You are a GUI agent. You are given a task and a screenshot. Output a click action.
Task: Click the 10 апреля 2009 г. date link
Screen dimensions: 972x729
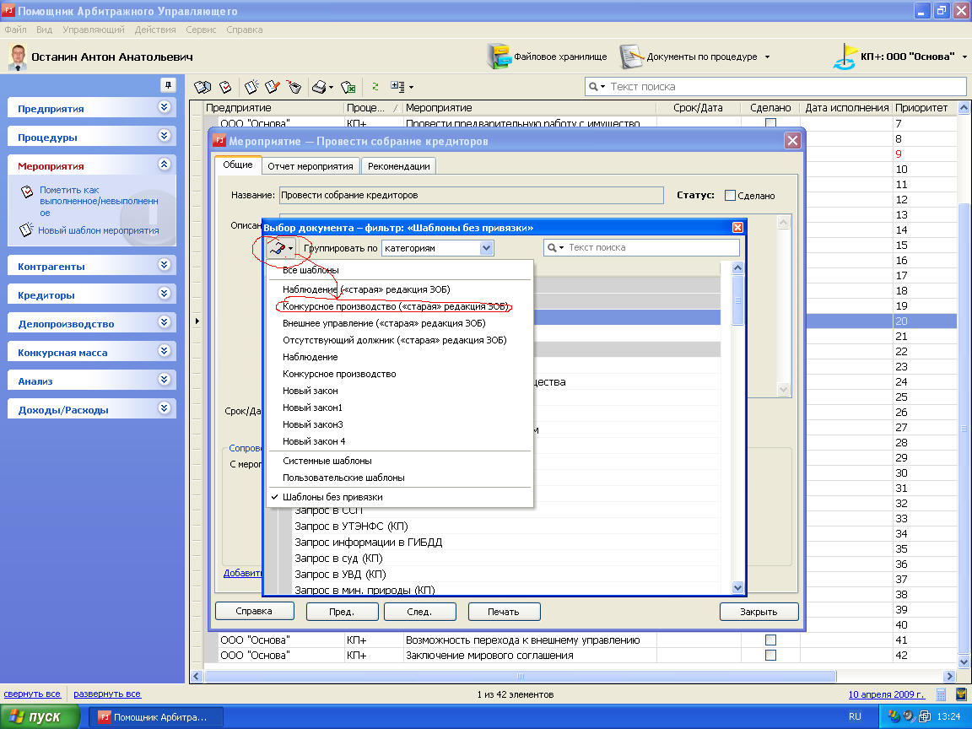coord(887,694)
